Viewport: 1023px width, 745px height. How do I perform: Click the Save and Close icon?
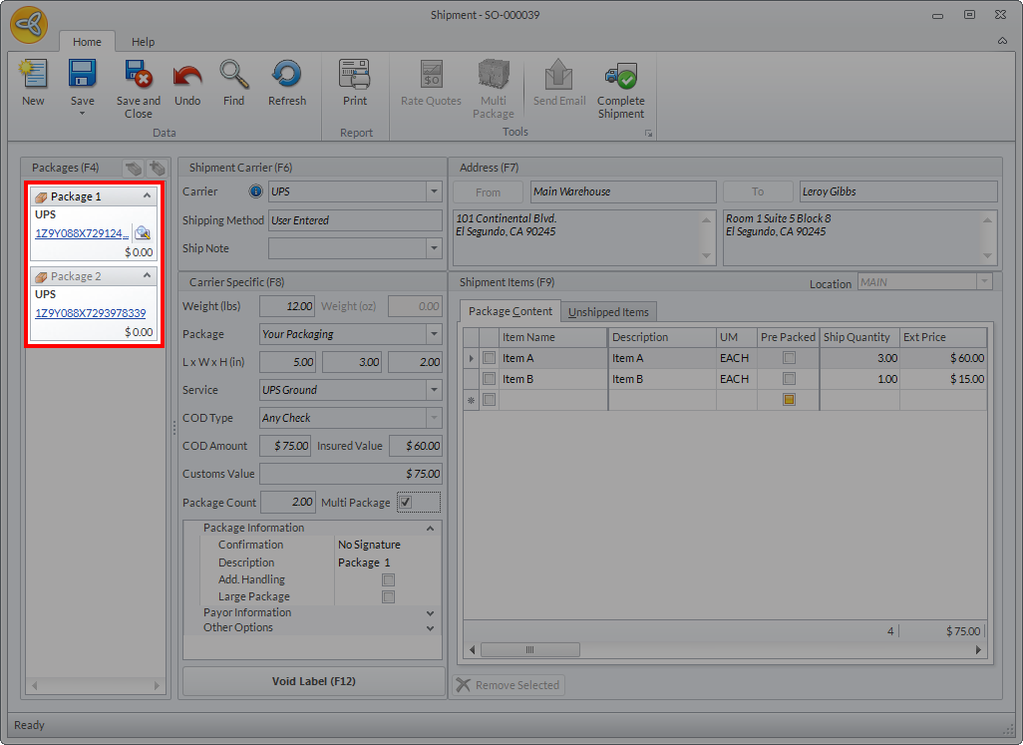coord(138,77)
